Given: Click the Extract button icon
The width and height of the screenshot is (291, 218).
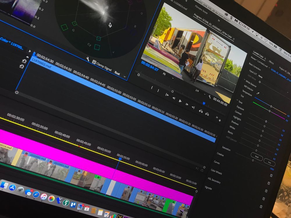Looking at the screenshot, I should pyautogui.click(x=207, y=114).
